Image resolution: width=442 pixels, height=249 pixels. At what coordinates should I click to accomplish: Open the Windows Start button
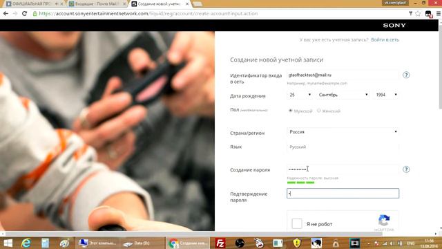point(8,243)
